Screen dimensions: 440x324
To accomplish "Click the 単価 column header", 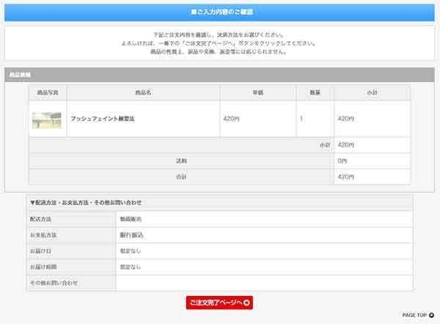I will [x=257, y=92].
